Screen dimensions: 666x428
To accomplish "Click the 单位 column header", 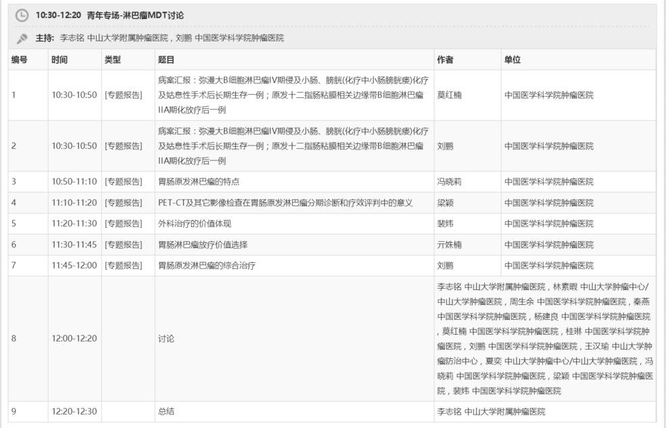I will click(x=513, y=60).
